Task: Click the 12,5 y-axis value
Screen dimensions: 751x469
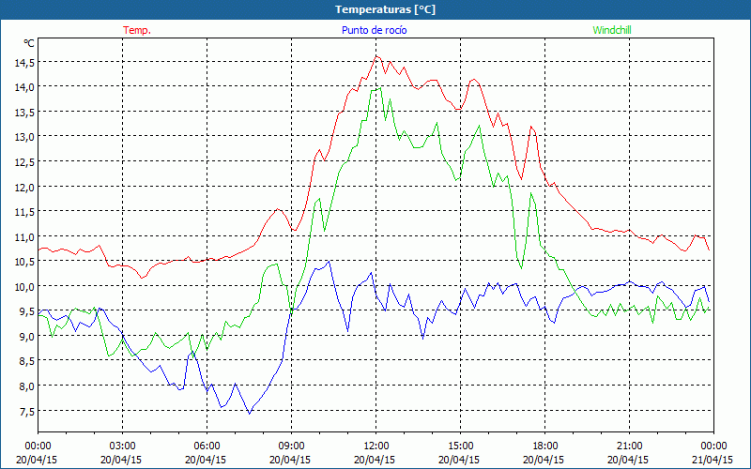Action: 25,162
